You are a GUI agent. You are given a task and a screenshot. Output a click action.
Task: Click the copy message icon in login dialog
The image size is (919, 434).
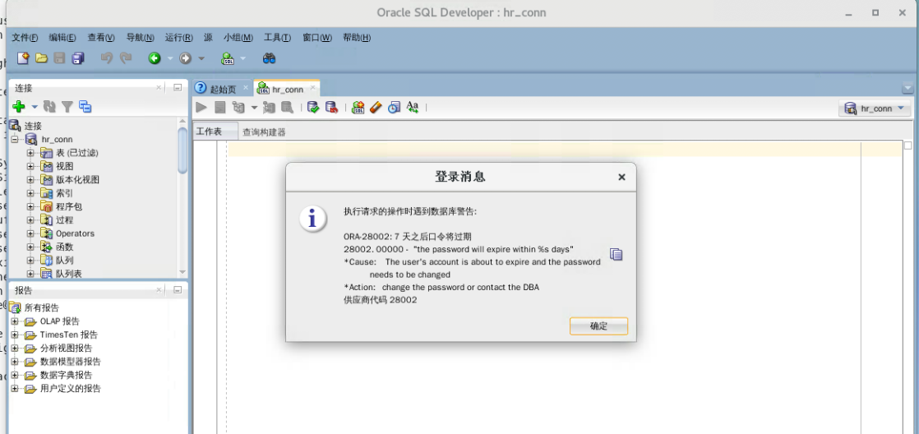click(616, 254)
